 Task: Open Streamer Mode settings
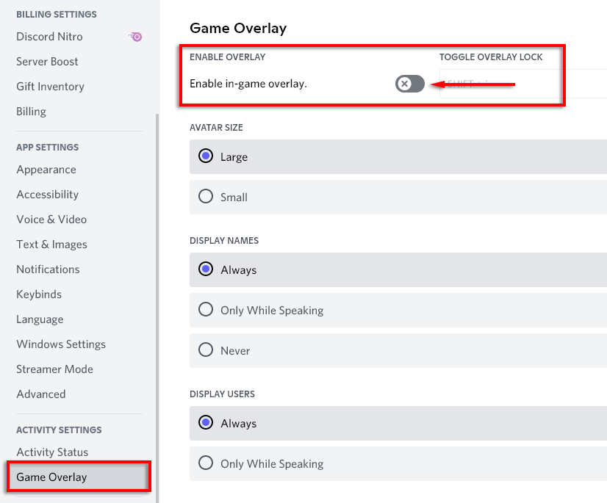54,369
